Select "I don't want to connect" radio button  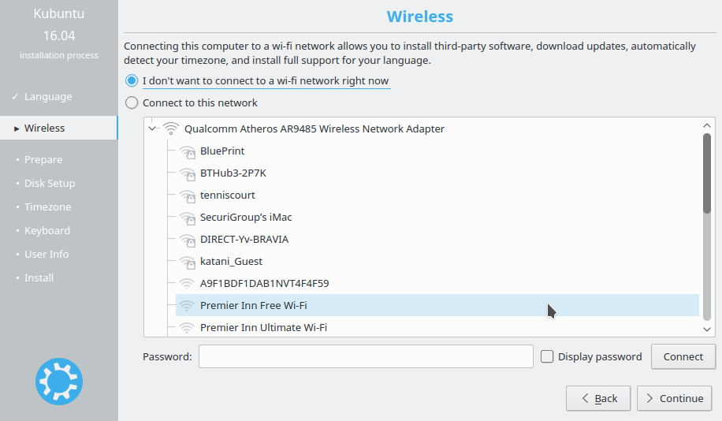(132, 80)
